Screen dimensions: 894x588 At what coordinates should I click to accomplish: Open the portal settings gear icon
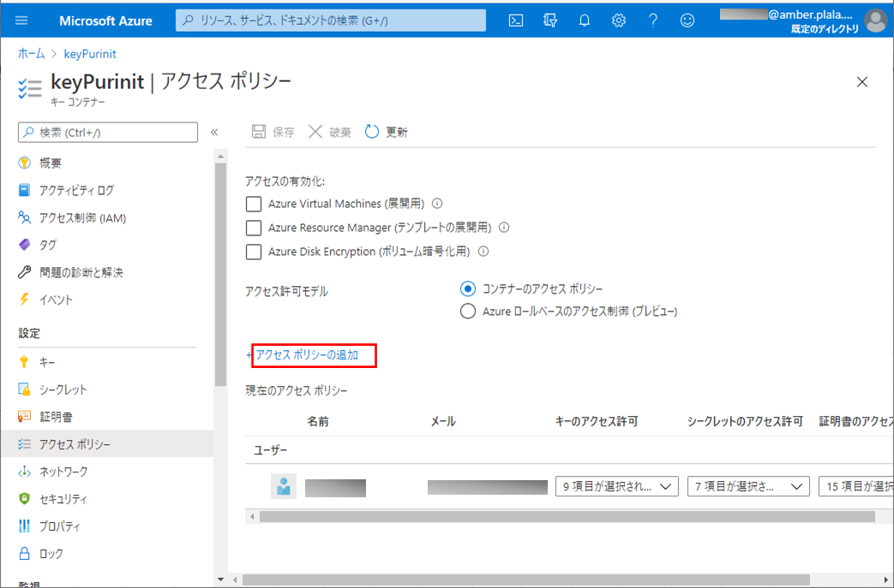pos(619,21)
